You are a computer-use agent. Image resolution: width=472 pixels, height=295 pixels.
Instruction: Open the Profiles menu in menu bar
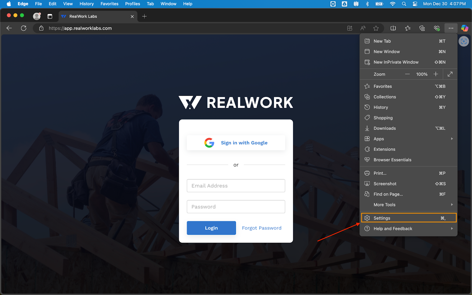pos(132,4)
